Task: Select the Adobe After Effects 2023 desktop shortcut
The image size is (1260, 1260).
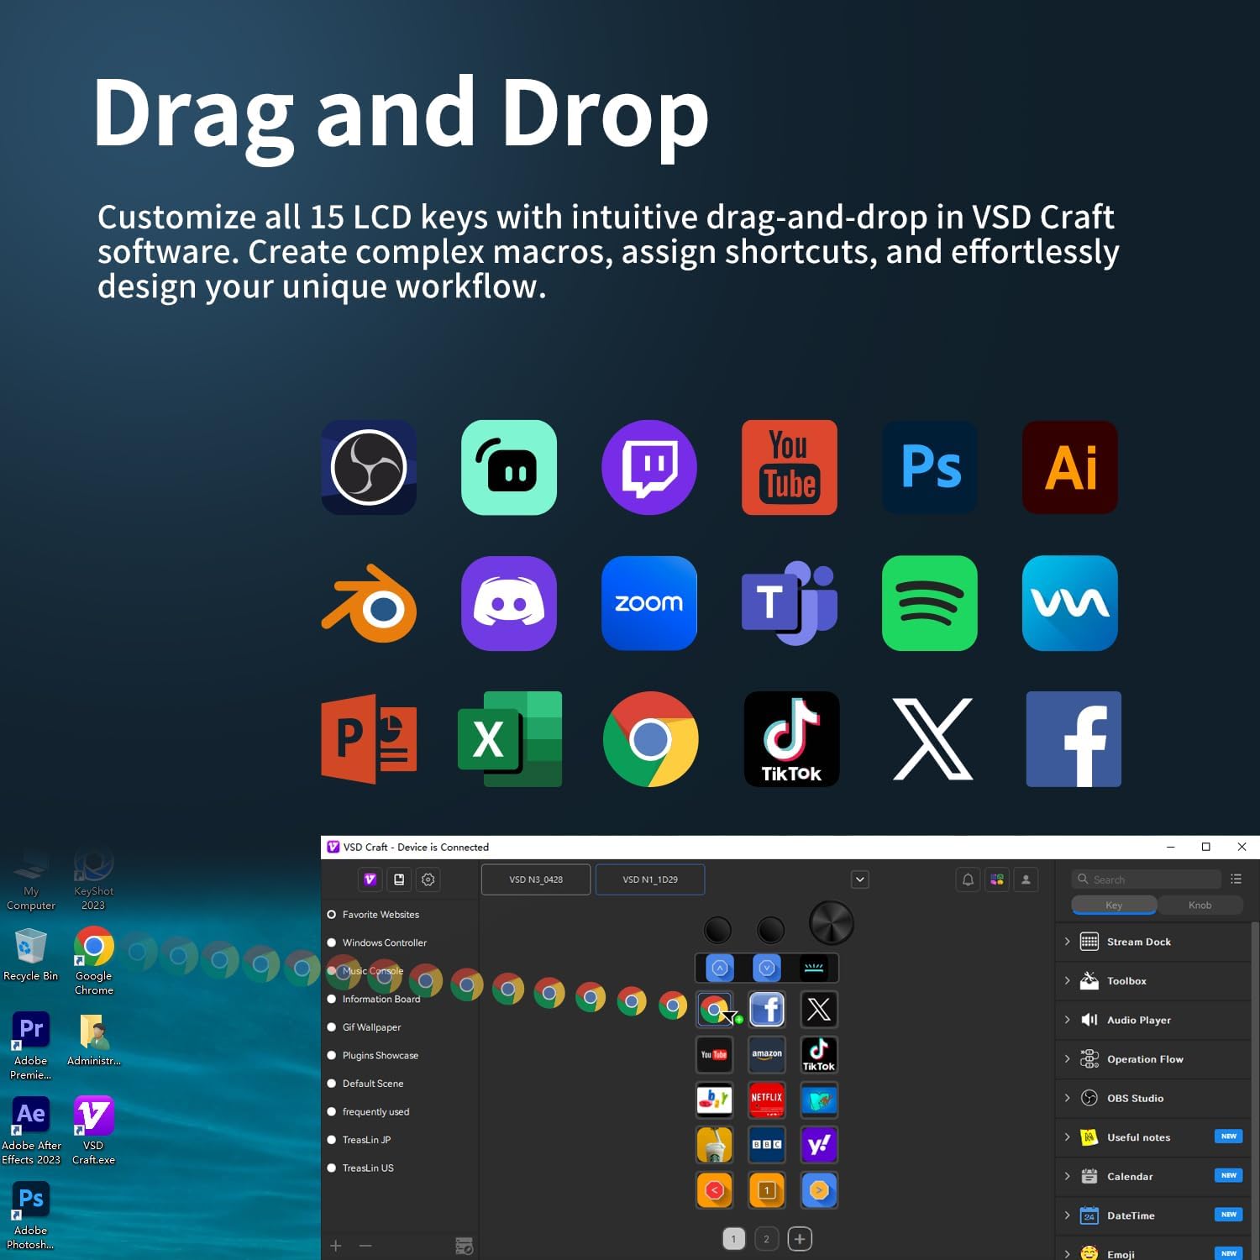Action: (31, 1131)
